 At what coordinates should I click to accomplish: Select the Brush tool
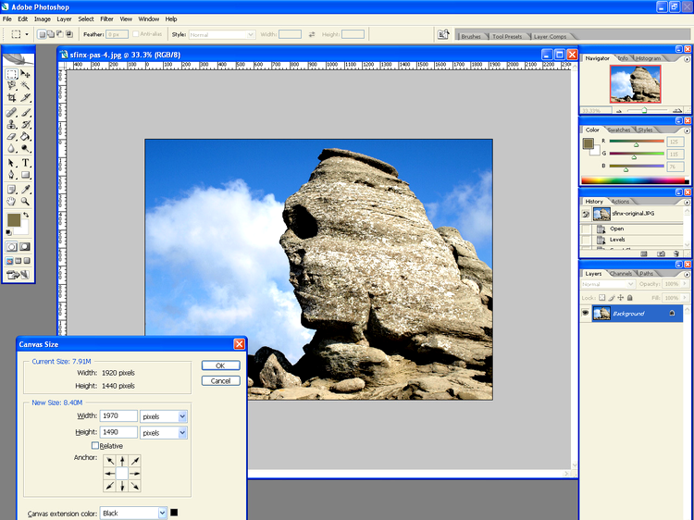click(x=25, y=112)
